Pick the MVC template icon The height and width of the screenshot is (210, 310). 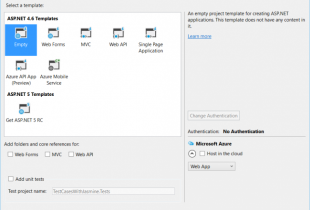85,34
